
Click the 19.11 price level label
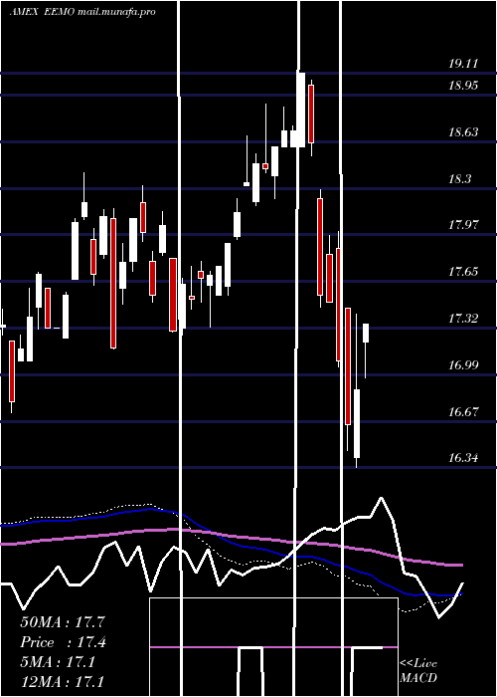pyautogui.click(x=463, y=64)
